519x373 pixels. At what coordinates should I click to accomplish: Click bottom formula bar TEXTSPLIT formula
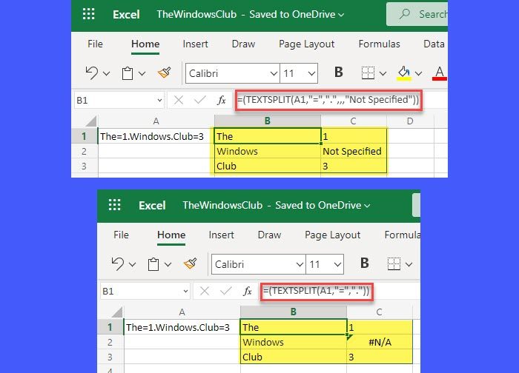[317, 291]
